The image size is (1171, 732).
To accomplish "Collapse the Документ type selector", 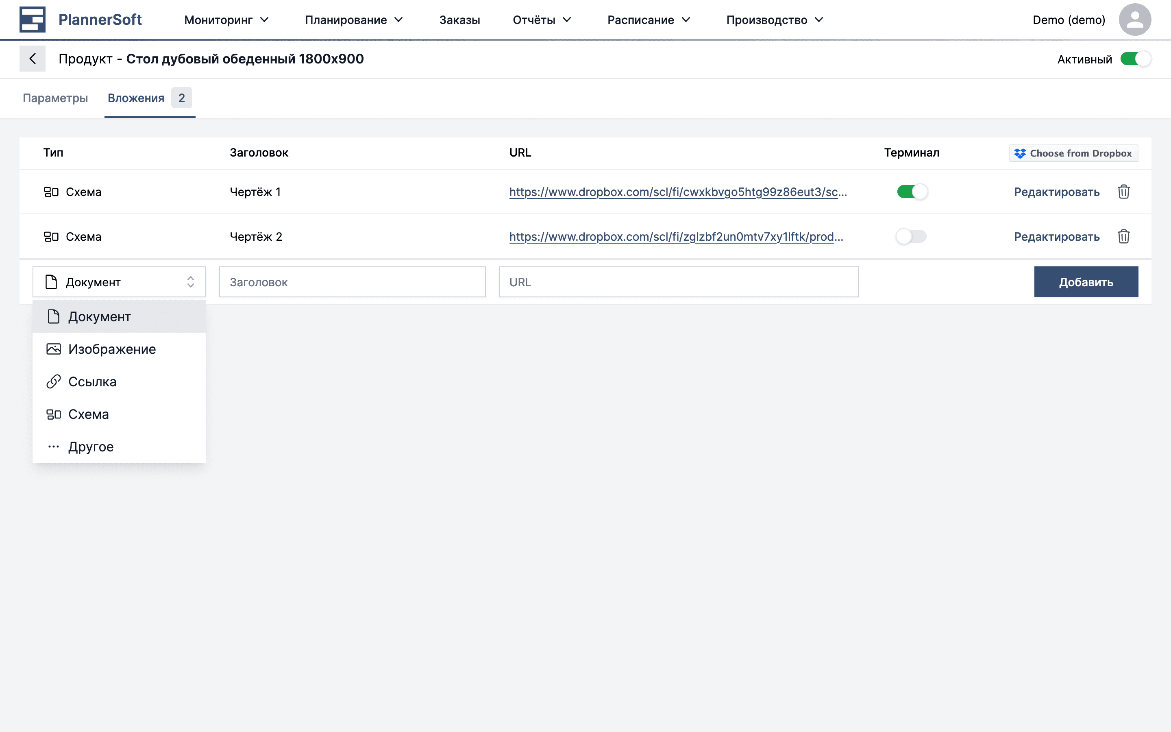I will [119, 282].
